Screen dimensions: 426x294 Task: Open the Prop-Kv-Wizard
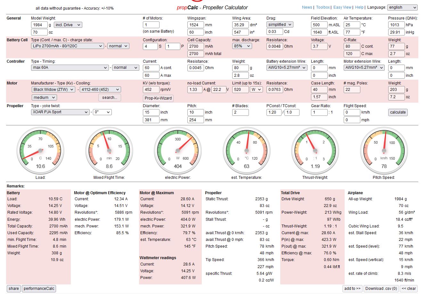[x=158, y=98]
